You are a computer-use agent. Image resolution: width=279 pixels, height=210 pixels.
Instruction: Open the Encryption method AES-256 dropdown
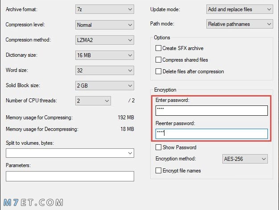coord(245,159)
